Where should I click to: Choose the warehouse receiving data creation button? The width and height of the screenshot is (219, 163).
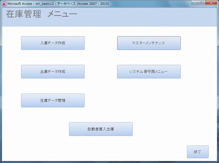53,43
